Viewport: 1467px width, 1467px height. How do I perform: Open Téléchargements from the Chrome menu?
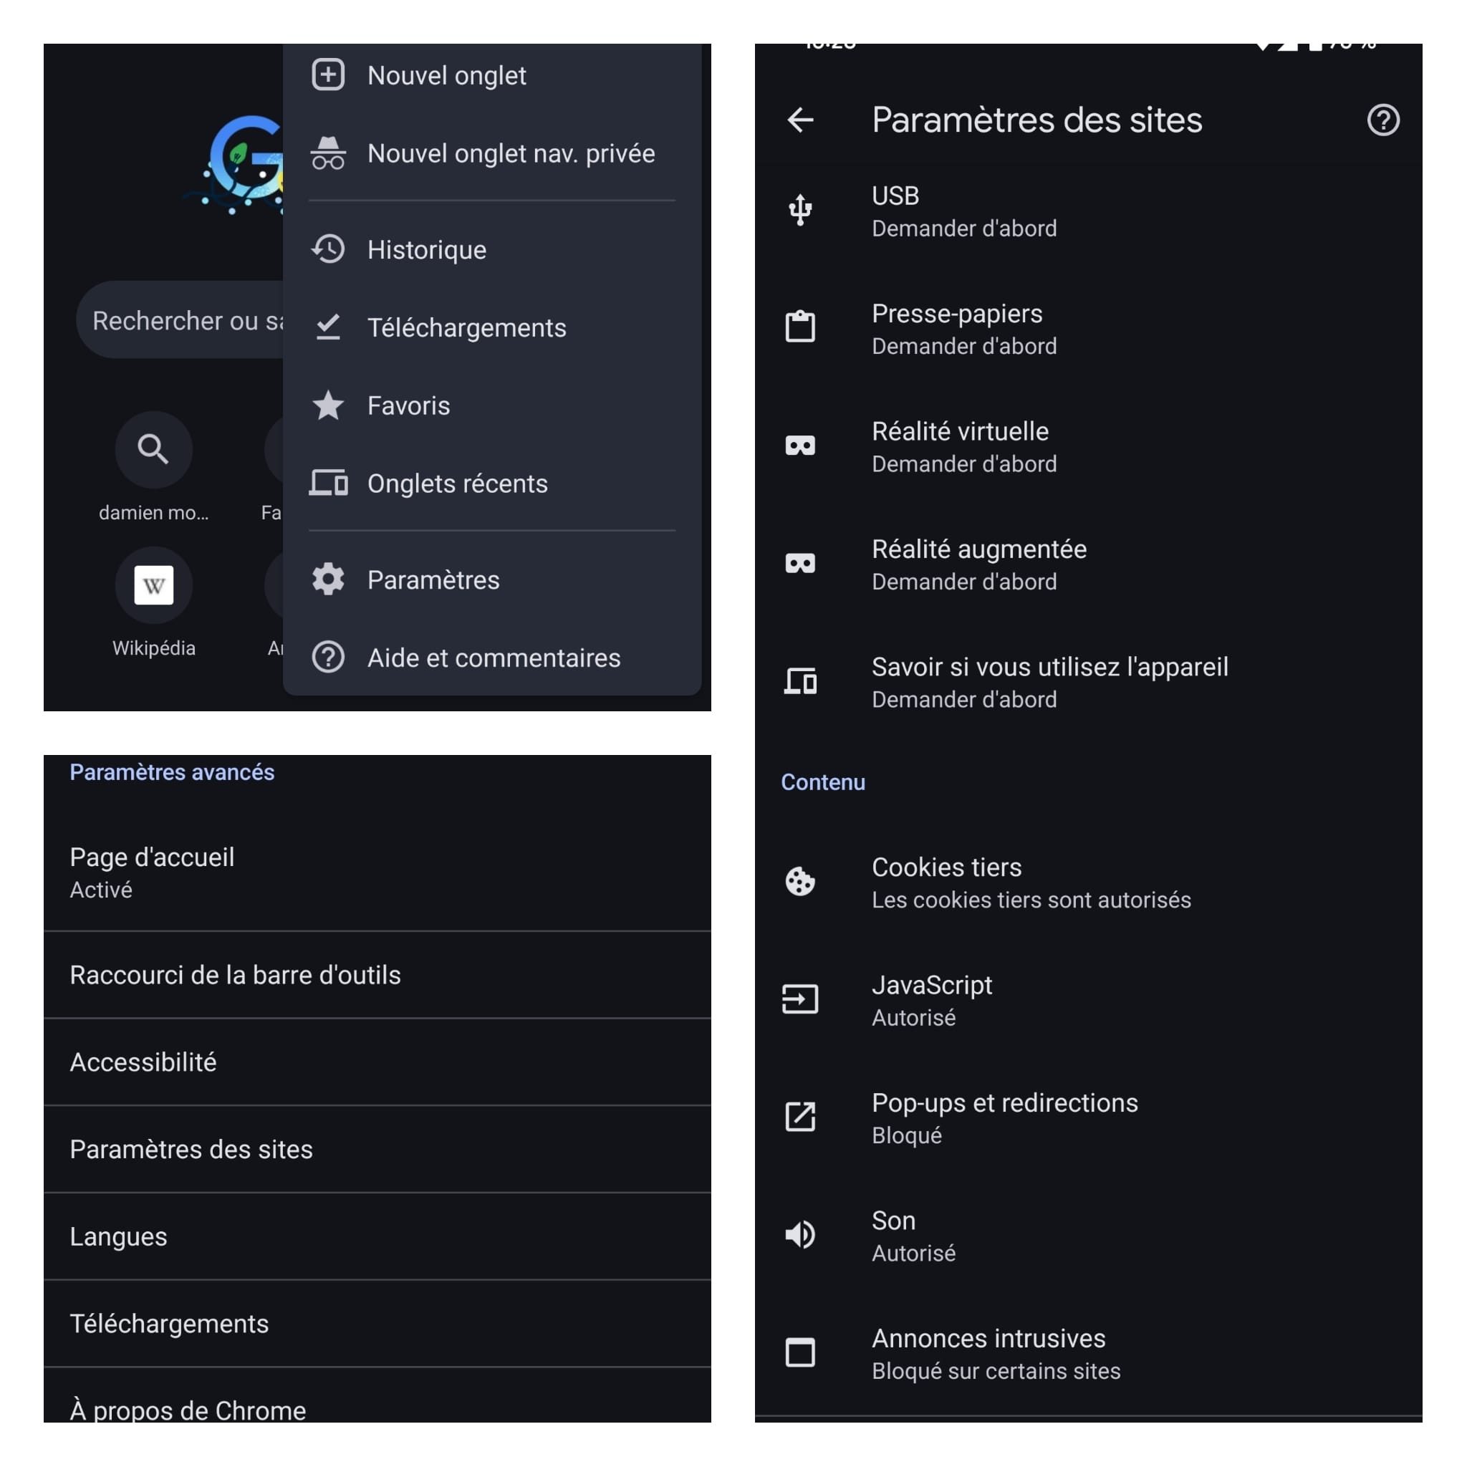coord(466,327)
